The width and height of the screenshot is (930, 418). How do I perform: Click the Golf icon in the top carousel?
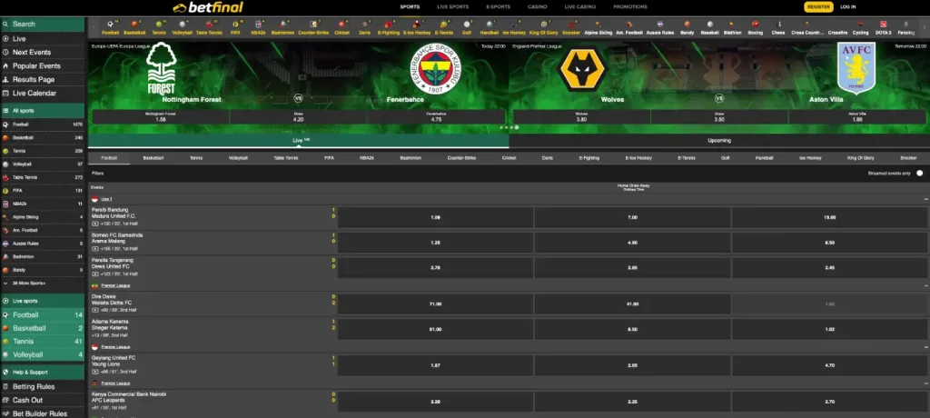(467, 28)
